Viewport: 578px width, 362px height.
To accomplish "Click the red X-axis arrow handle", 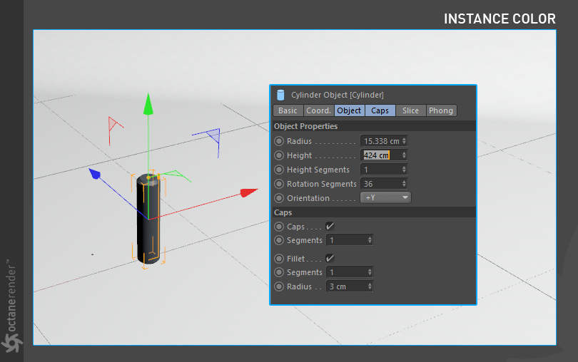I will coord(248,192).
